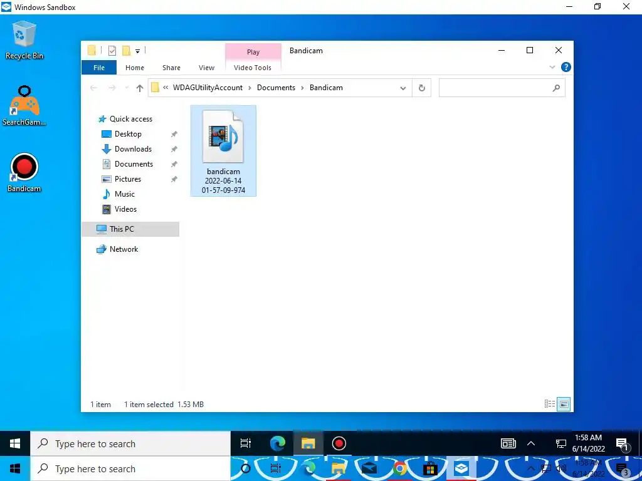Click Bandicam in the address breadcrumb
Image resolution: width=642 pixels, height=481 pixels.
coord(326,88)
